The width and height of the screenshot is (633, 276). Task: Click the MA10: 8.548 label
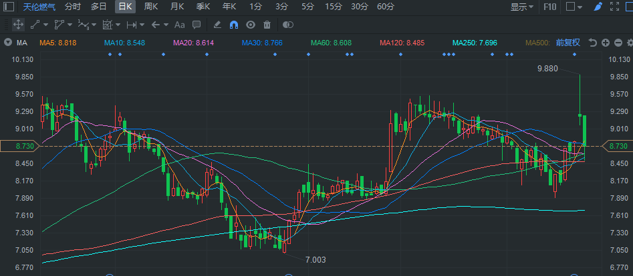pyautogui.click(x=124, y=42)
